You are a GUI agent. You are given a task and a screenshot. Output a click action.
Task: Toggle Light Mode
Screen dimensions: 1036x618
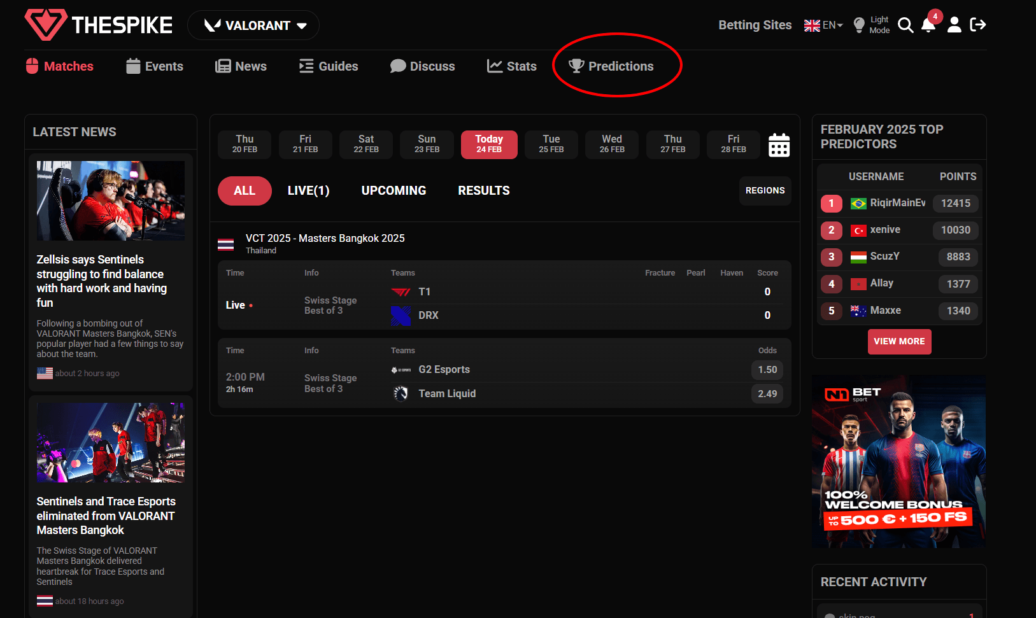(870, 25)
